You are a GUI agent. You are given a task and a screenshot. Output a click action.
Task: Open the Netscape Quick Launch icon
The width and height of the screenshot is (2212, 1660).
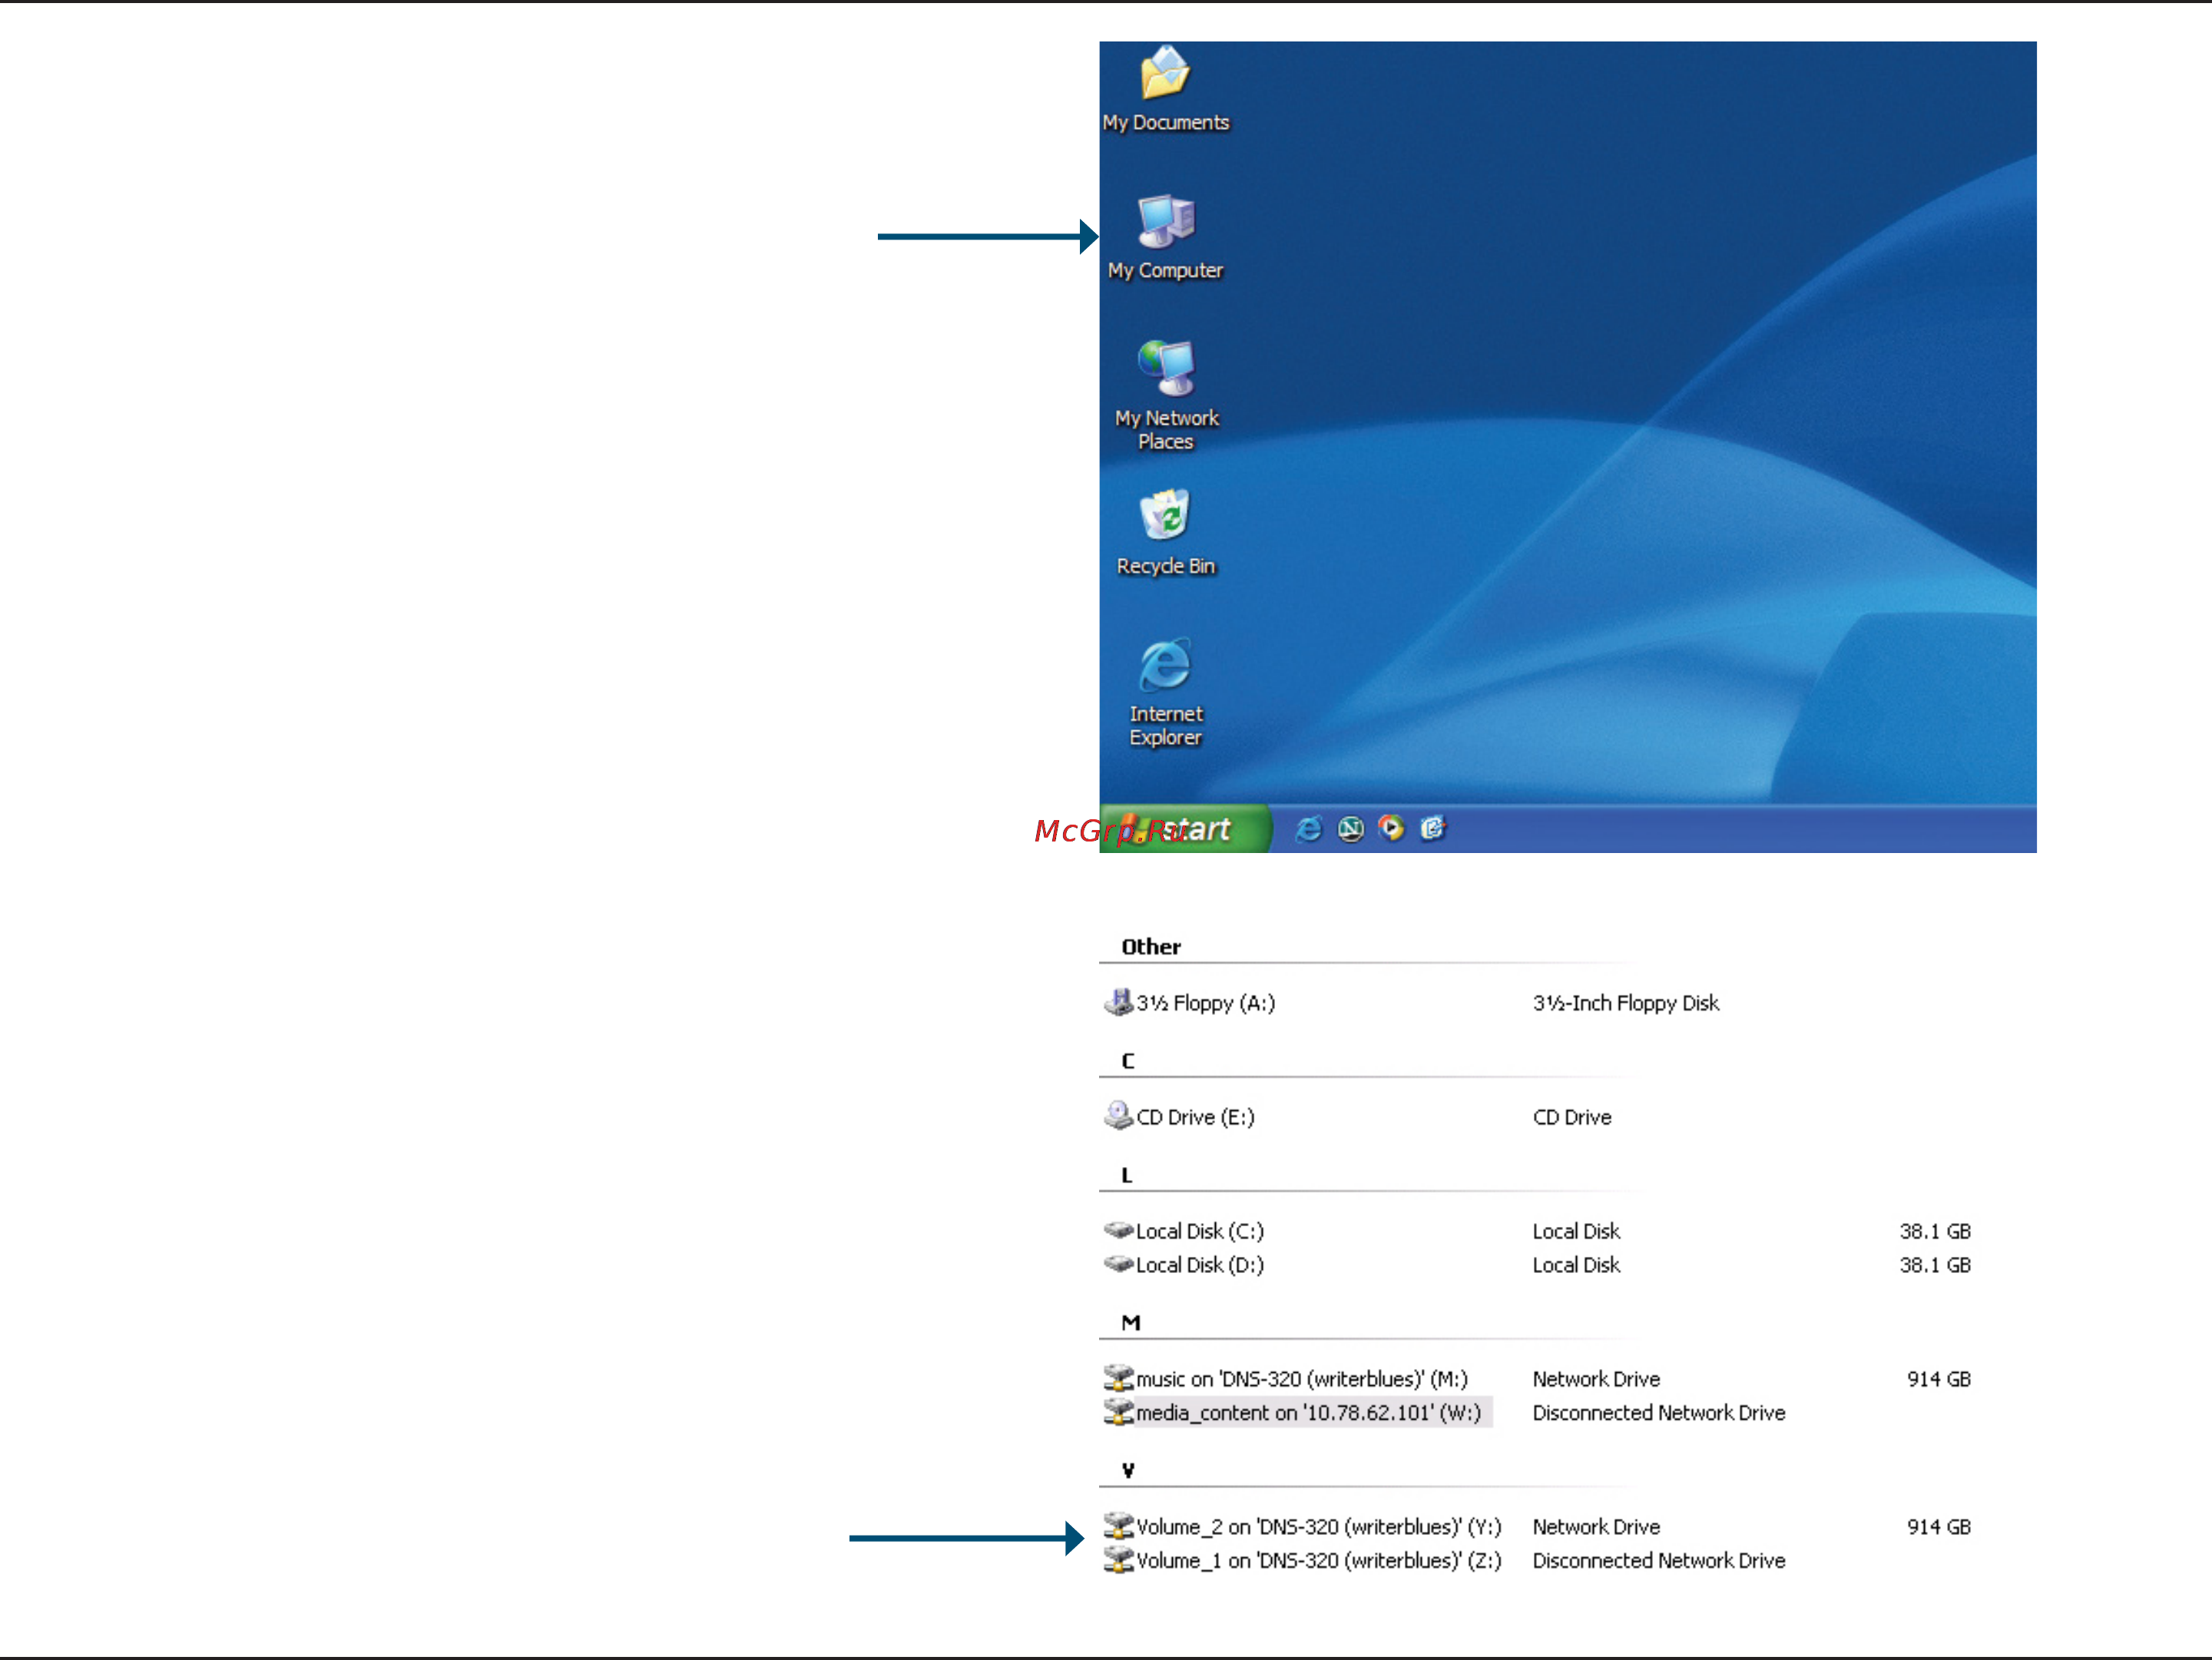pos(1350,828)
